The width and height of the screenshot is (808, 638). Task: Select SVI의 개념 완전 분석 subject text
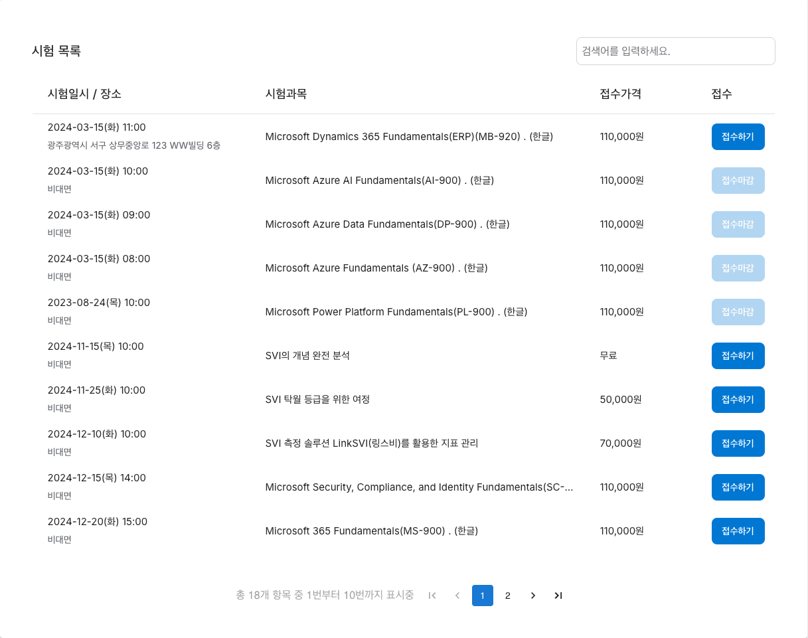pos(307,356)
